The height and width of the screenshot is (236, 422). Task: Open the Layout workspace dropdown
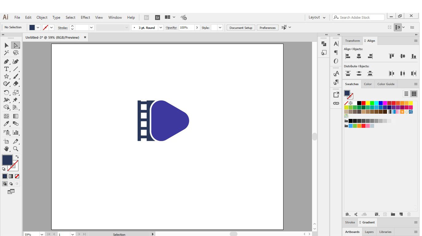tap(317, 18)
